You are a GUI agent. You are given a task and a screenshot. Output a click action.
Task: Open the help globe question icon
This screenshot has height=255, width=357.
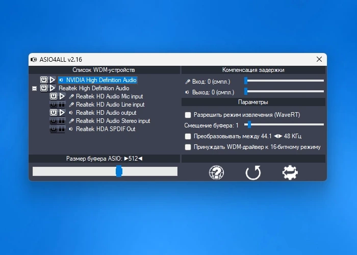tap(216, 172)
